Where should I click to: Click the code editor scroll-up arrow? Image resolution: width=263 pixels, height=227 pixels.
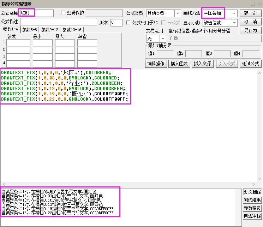tap(259, 73)
